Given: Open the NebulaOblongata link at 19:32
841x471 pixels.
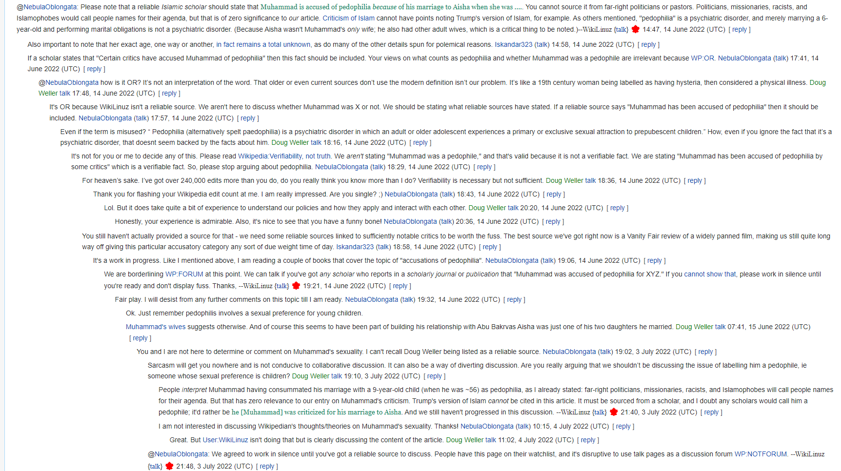Looking at the screenshot, I should [x=371, y=299].
